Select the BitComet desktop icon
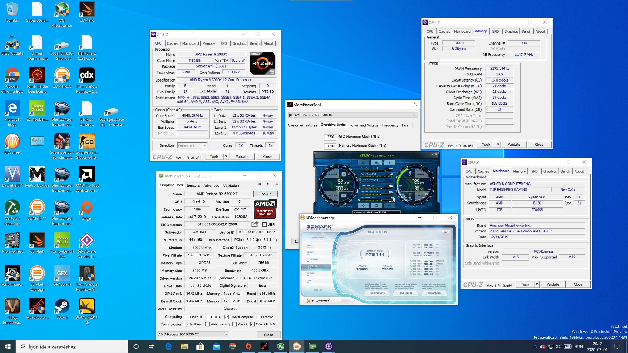 (12, 144)
